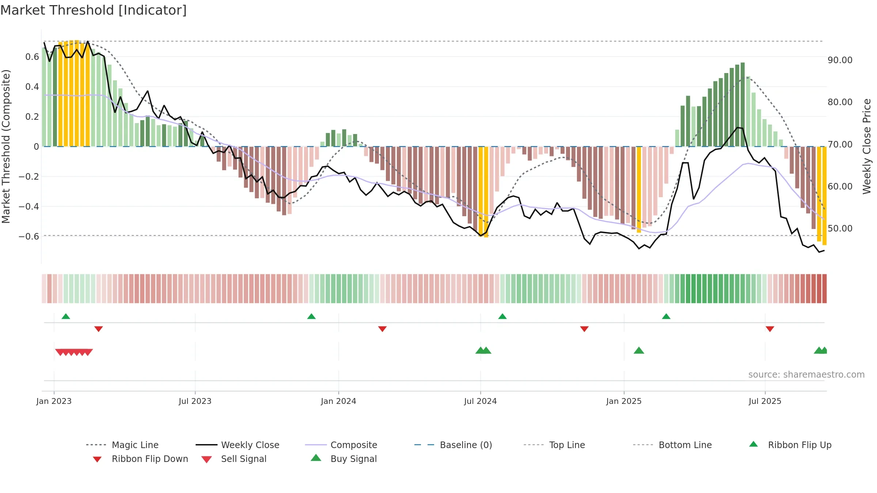Toggle Ribbon Flip Down legend entry
The height and width of the screenshot is (493, 877).
pos(140,459)
